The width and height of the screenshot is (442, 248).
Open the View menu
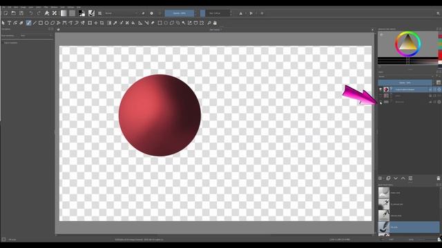pos(16,7)
